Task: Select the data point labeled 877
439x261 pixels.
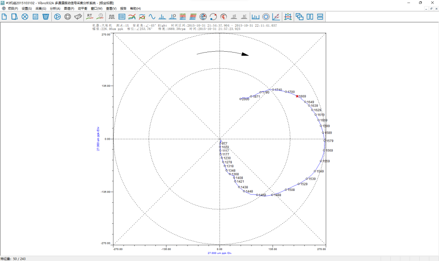Action: 220,144
